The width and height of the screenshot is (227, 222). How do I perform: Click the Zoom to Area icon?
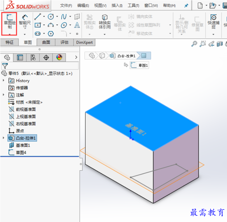(203, 44)
